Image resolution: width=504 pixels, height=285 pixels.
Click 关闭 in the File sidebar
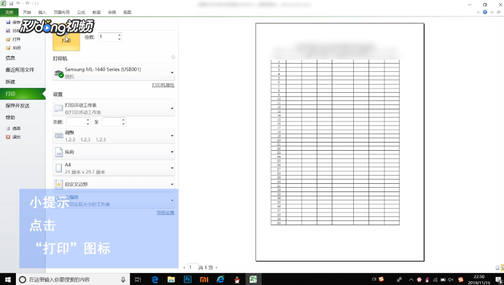tap(13, 48)
